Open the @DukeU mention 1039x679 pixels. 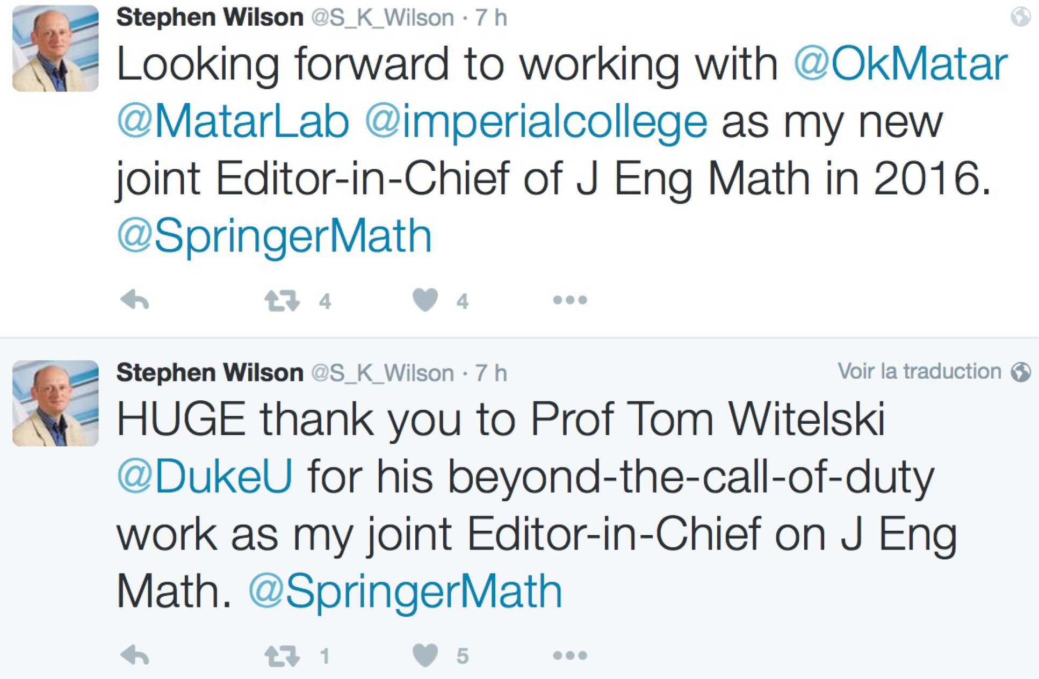(x=205, y=476)
